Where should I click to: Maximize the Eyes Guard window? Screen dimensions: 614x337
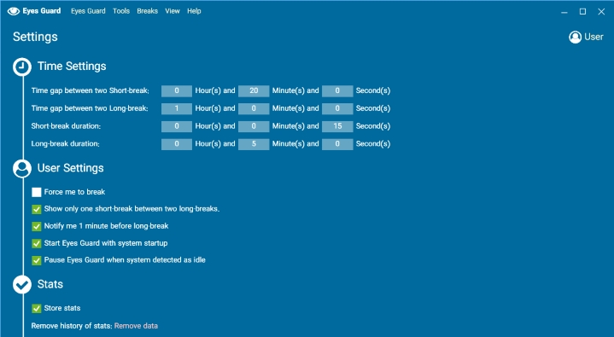(582, 12)
